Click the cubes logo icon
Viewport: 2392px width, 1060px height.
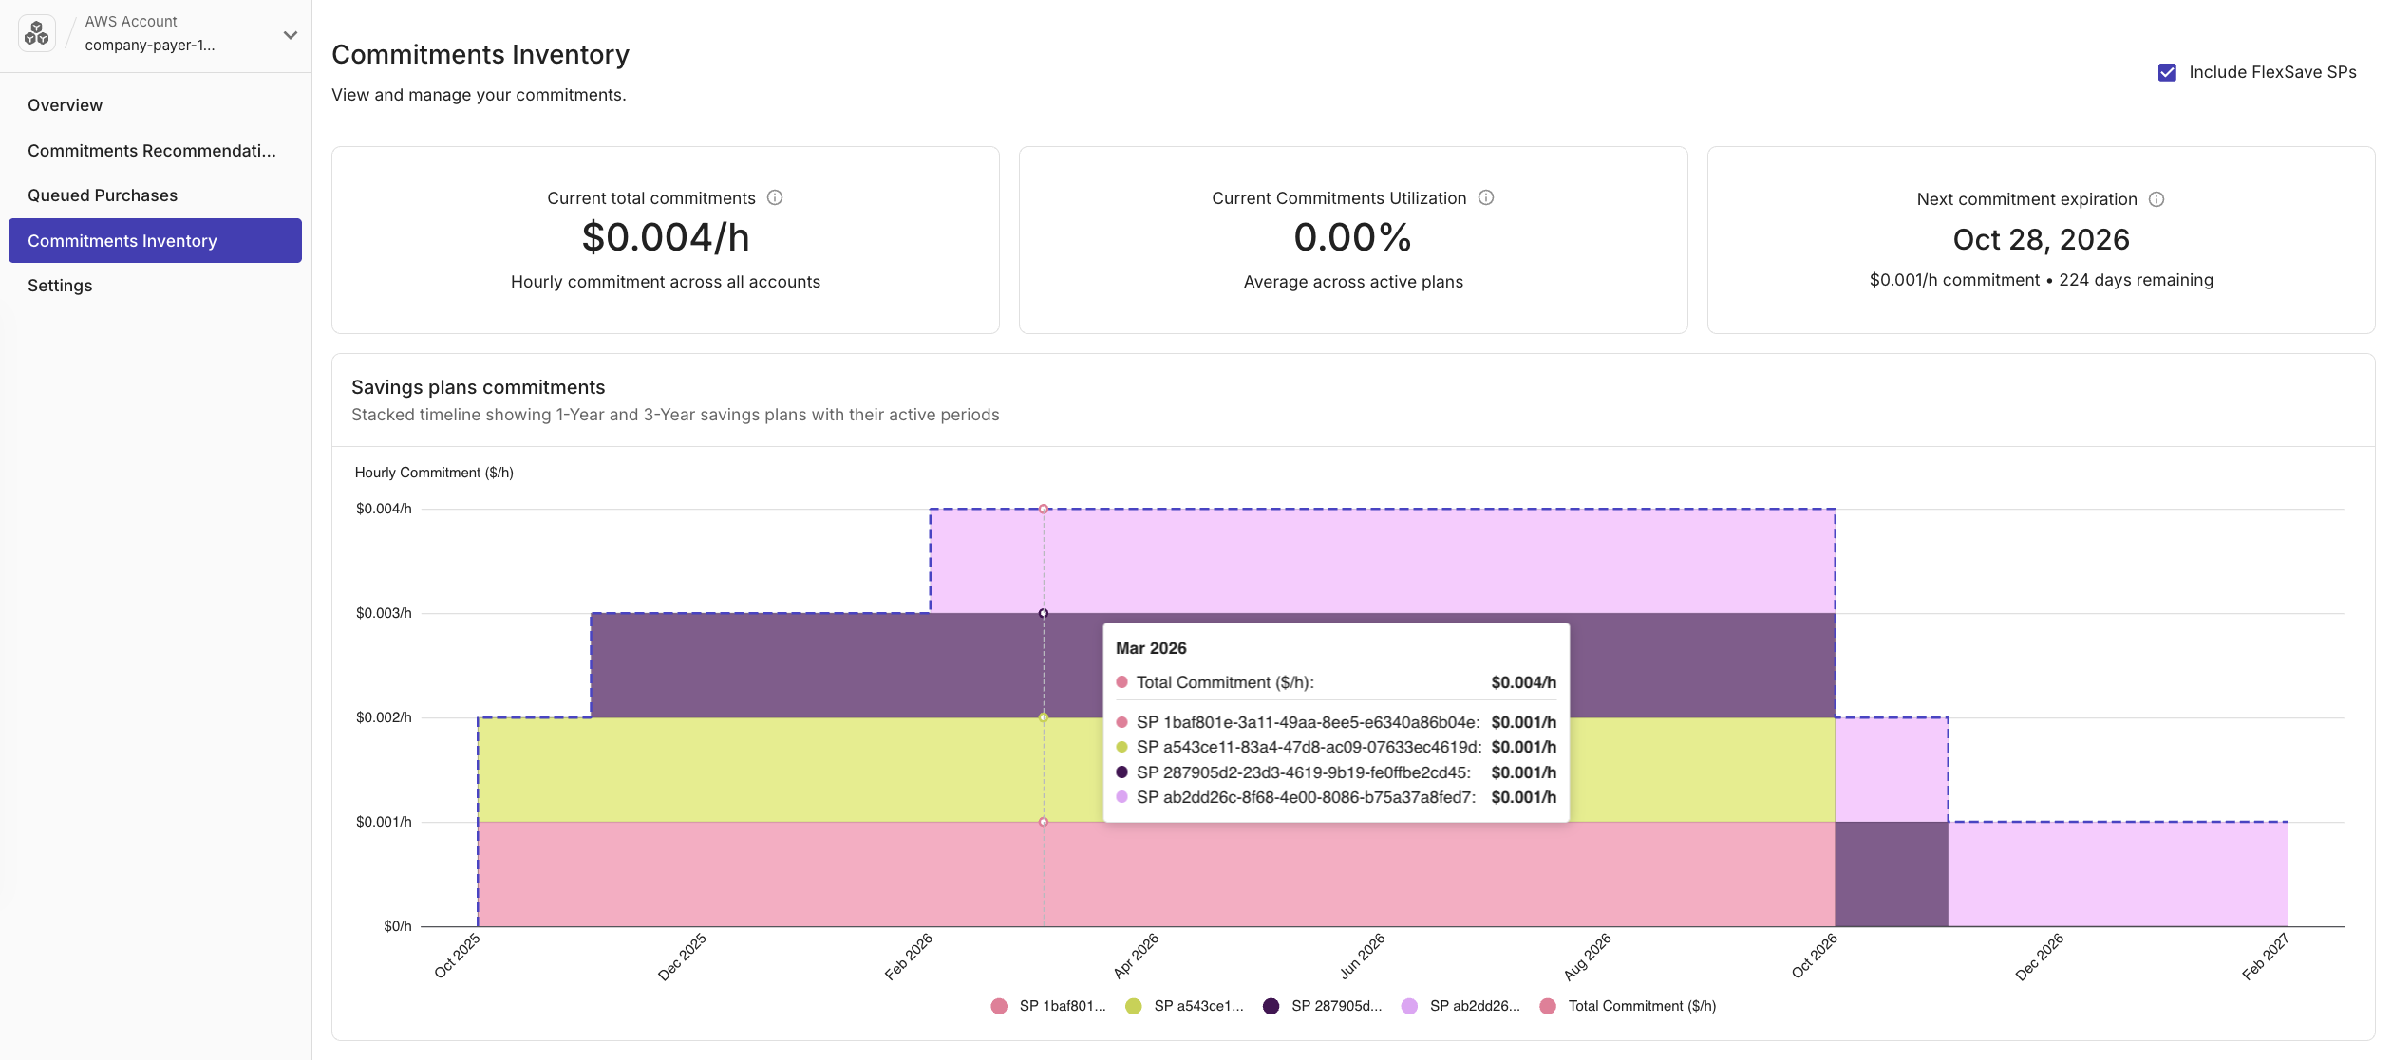pyautogui.click(x=37, y=33)
